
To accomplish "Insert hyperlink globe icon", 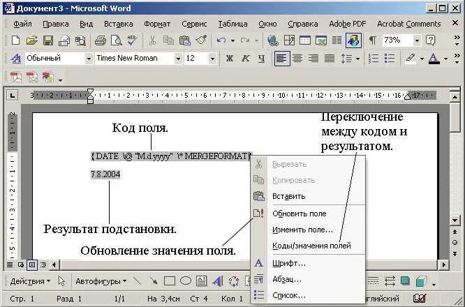I will [x=273, y=40].
